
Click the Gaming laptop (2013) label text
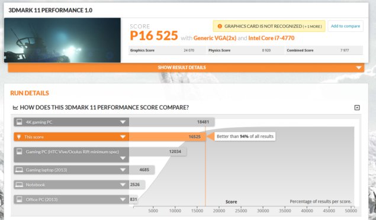[47, 170]
